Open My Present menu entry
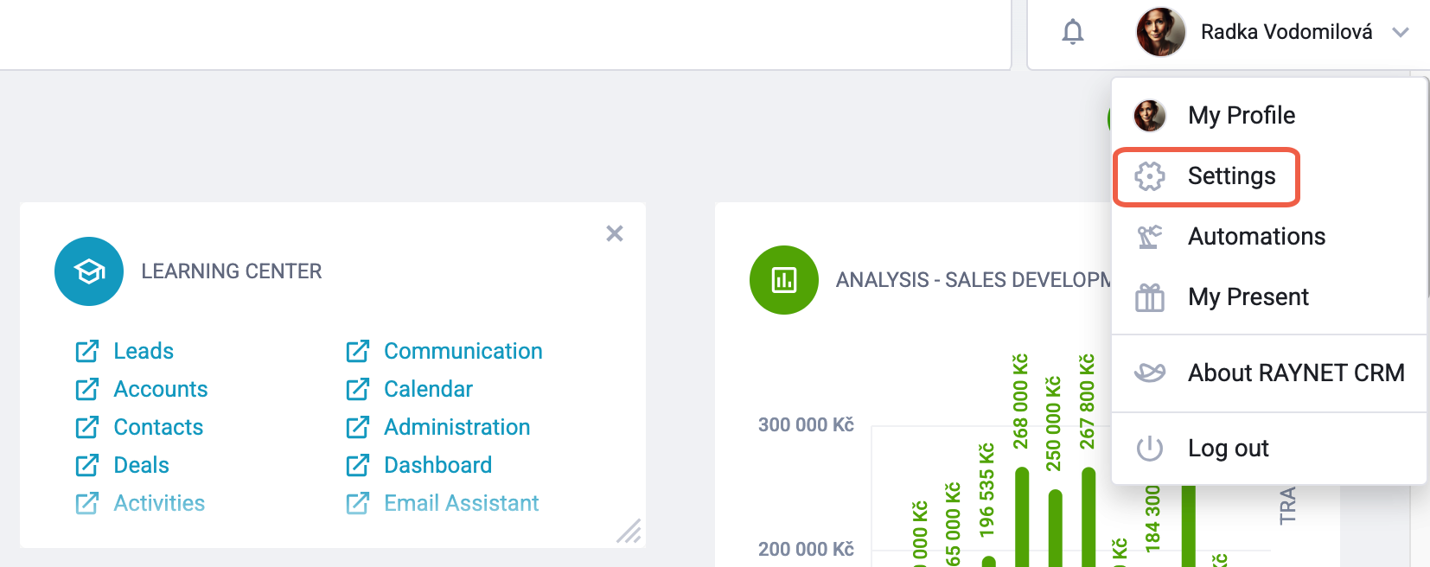The width and height of the screenshot is (1430, 567). pyautogui.click(x=1248, y=297)
